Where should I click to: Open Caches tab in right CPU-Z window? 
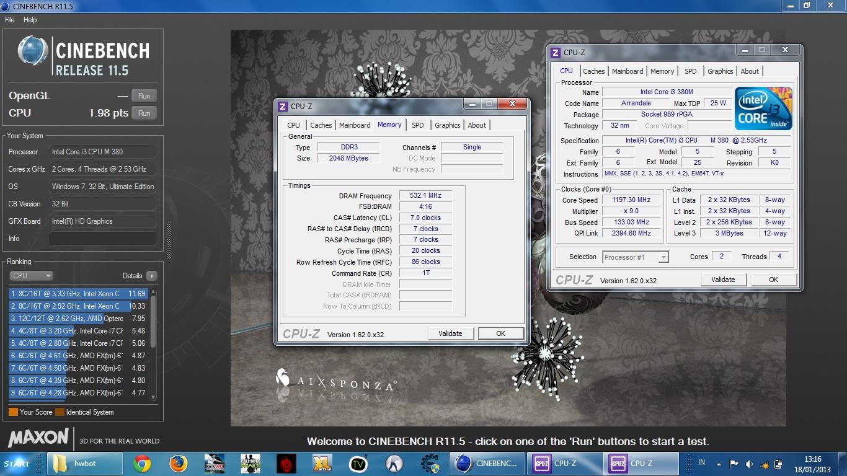click(x=593, y=71)
